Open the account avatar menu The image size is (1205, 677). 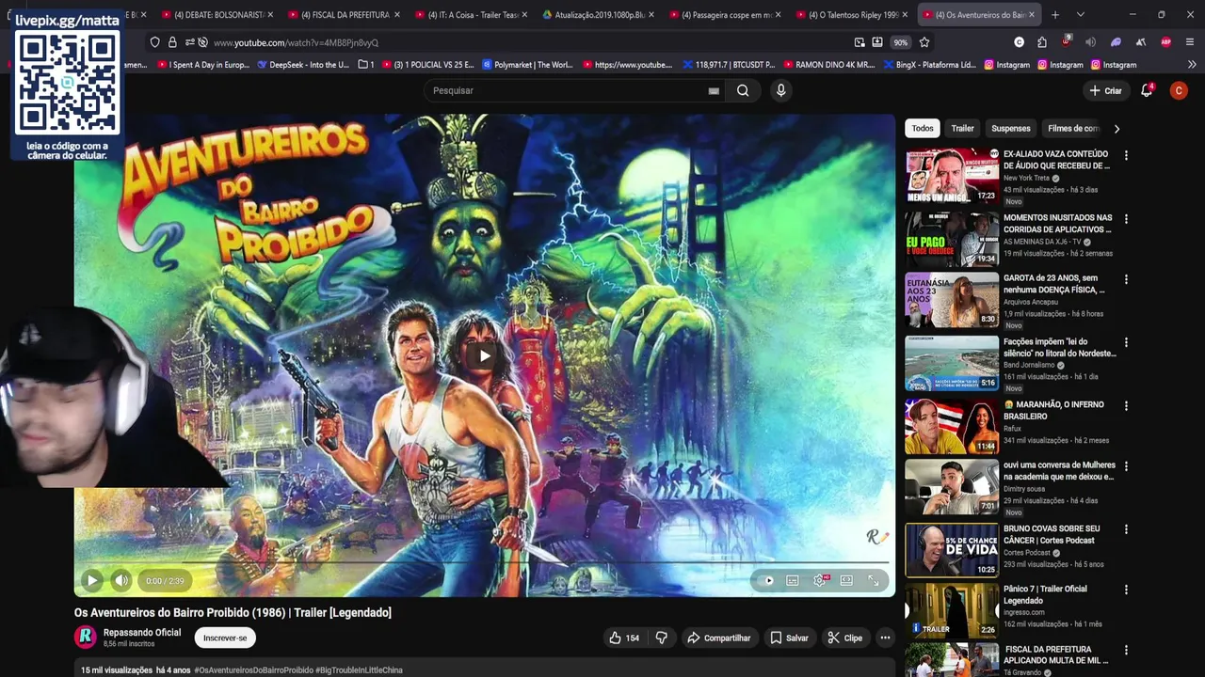tap(1179, 90)
